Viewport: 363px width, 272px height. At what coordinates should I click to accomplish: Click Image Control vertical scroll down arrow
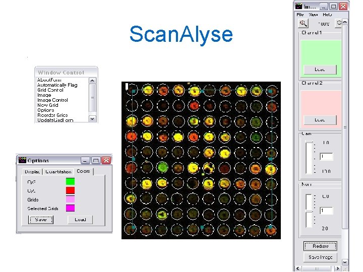(x=345, y=262)
